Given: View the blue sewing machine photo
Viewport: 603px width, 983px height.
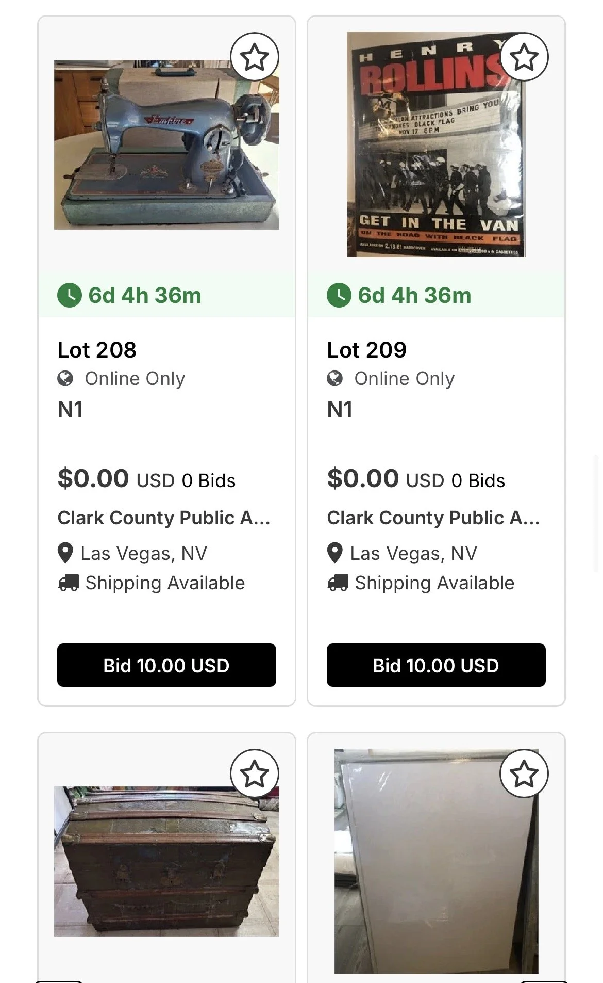Looking at the screenshot, I should [166, 144].
